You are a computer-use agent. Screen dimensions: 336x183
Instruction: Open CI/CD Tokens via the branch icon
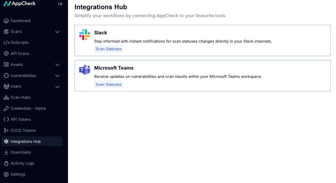coord(6,130)
